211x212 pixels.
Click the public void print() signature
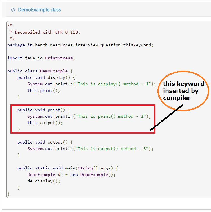(44, 110)
